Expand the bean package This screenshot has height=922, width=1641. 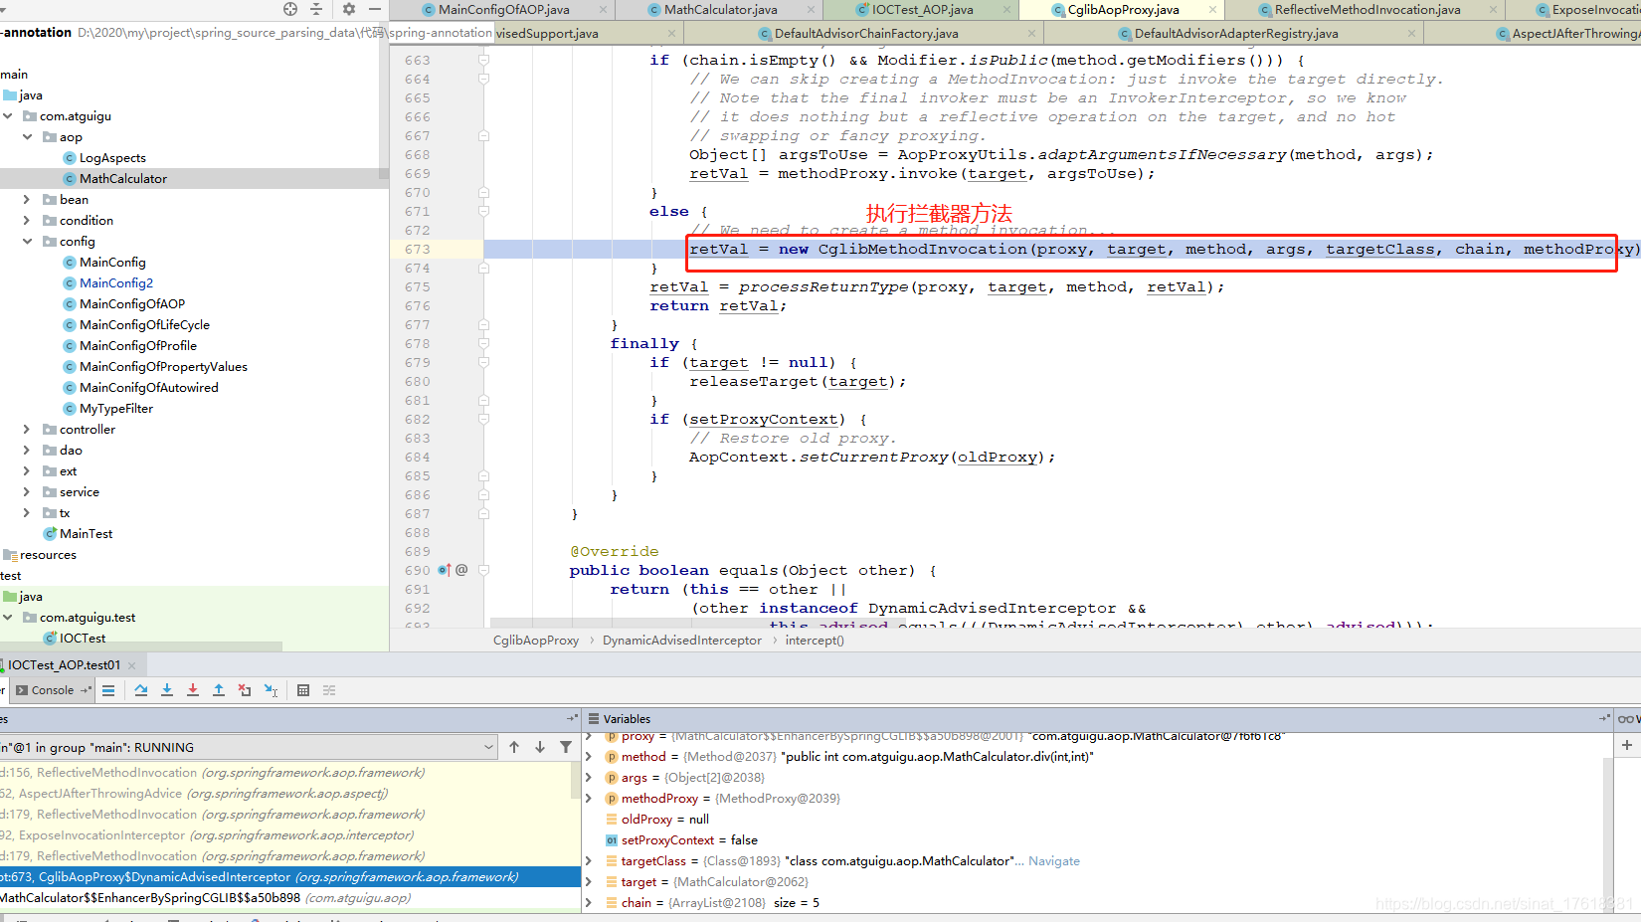coord(27,200)
